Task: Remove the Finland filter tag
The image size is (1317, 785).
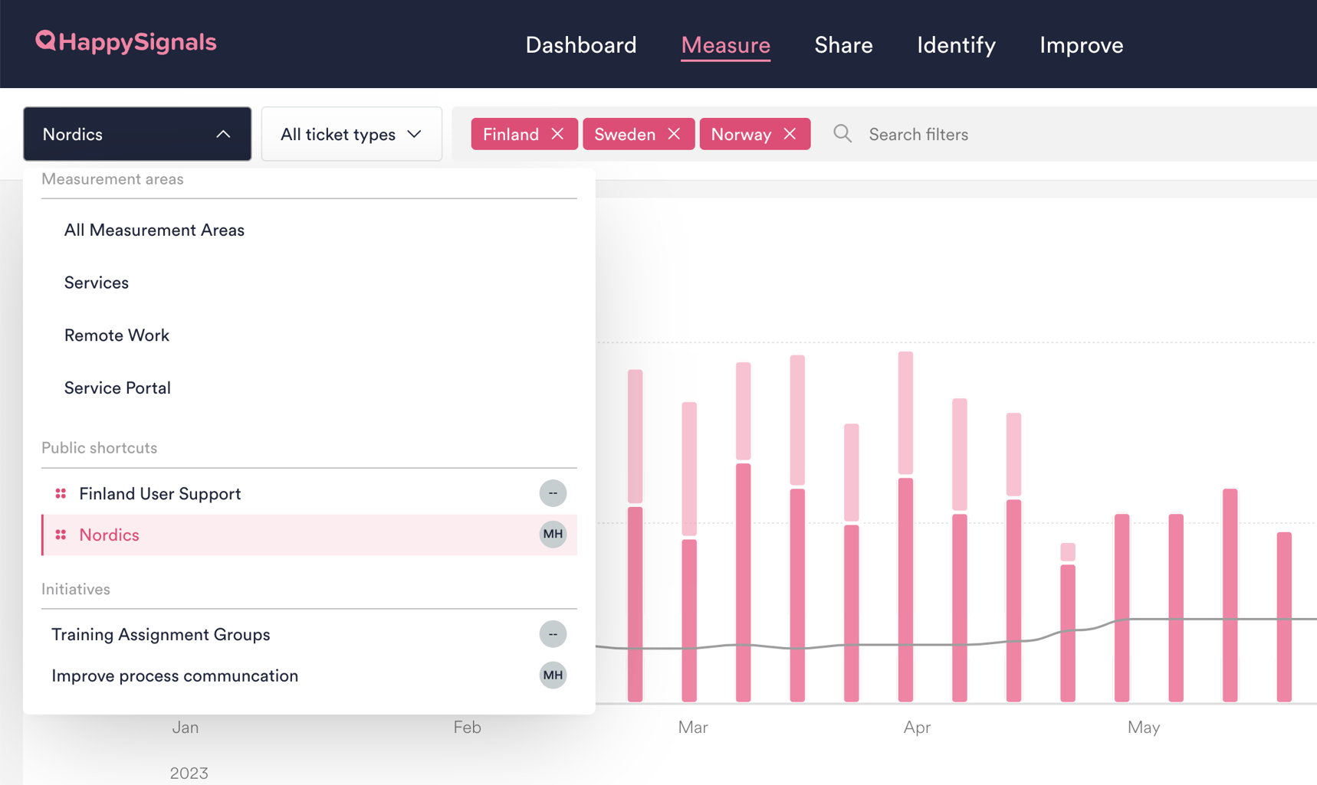Action: tap(557, 134)
